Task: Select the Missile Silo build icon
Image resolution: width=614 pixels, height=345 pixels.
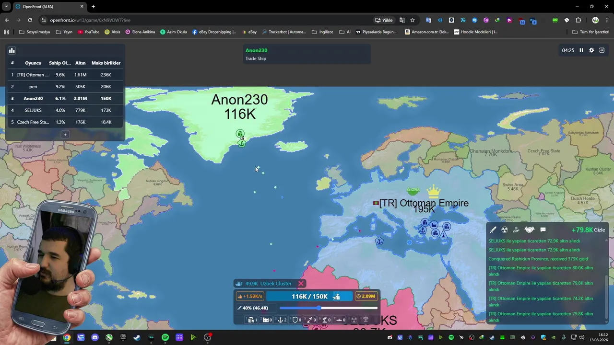Action: pos(310,320)
